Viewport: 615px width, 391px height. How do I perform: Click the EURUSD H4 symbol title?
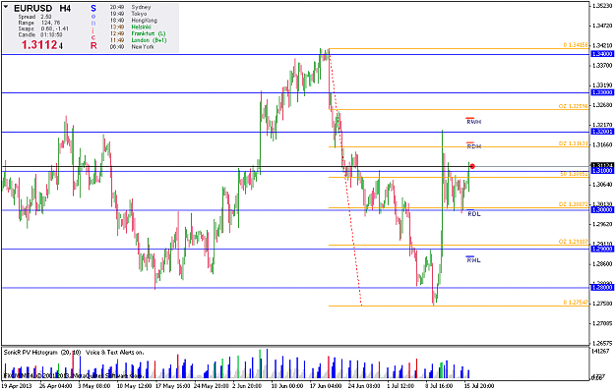tap(42, 8)
